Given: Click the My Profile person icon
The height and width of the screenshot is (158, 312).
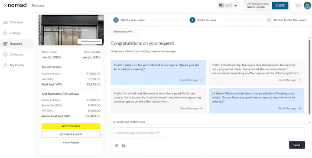Looking at the screenshot, I should click(5, 65).
